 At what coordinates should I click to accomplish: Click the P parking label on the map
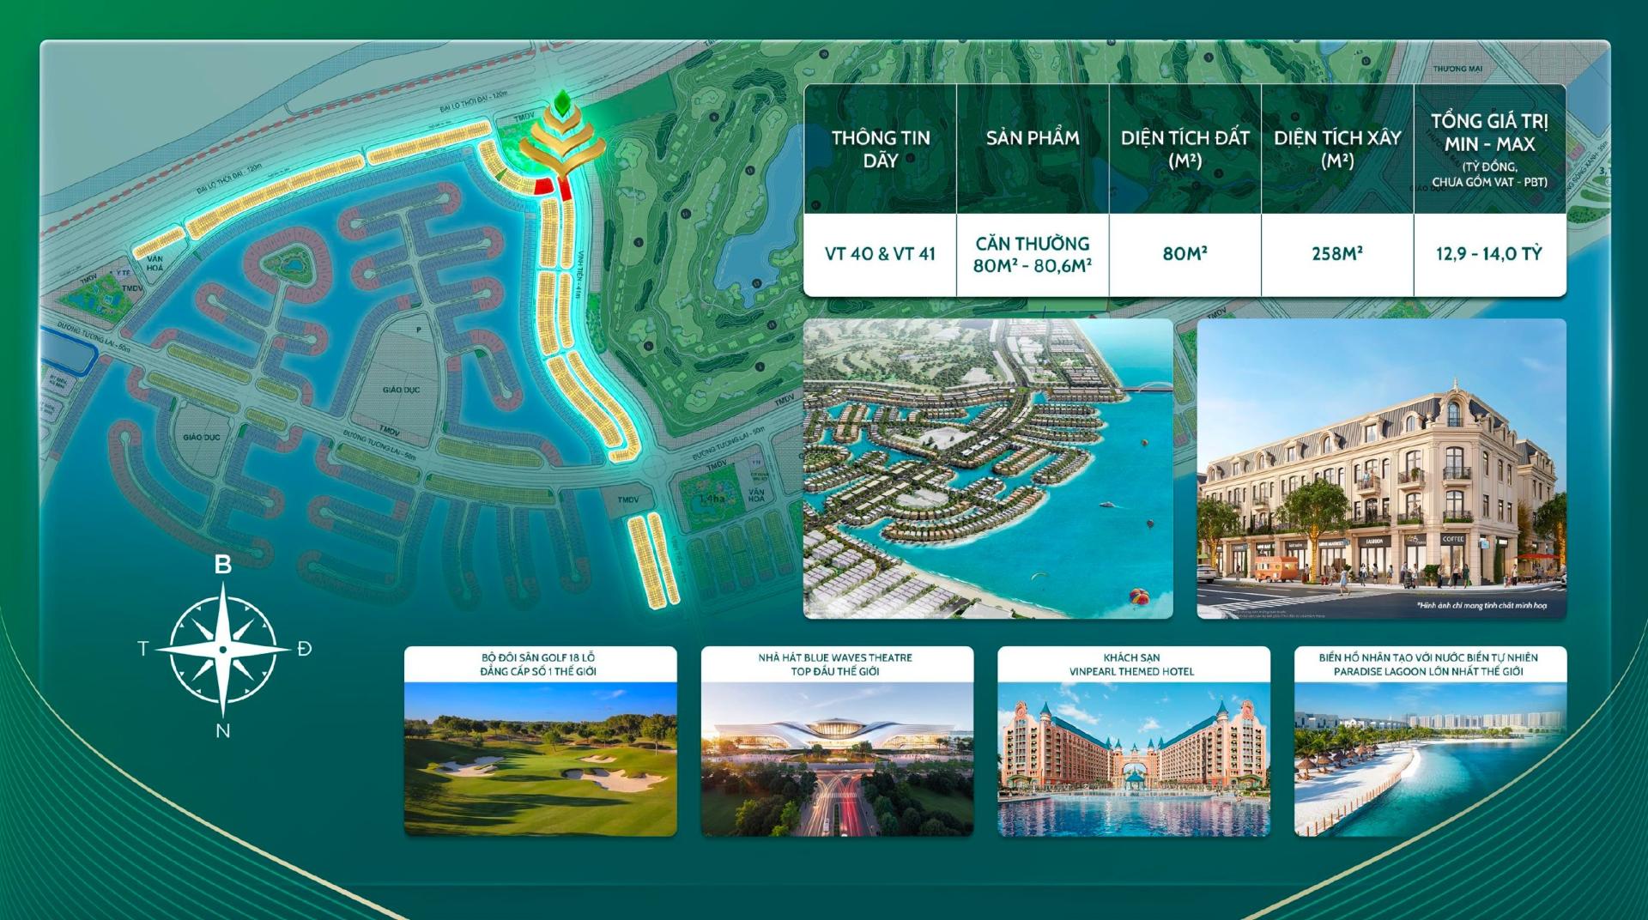click(419, 329)
